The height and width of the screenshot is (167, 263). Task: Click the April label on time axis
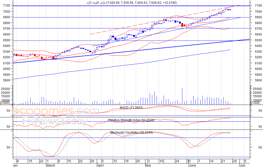pos(100,165)
